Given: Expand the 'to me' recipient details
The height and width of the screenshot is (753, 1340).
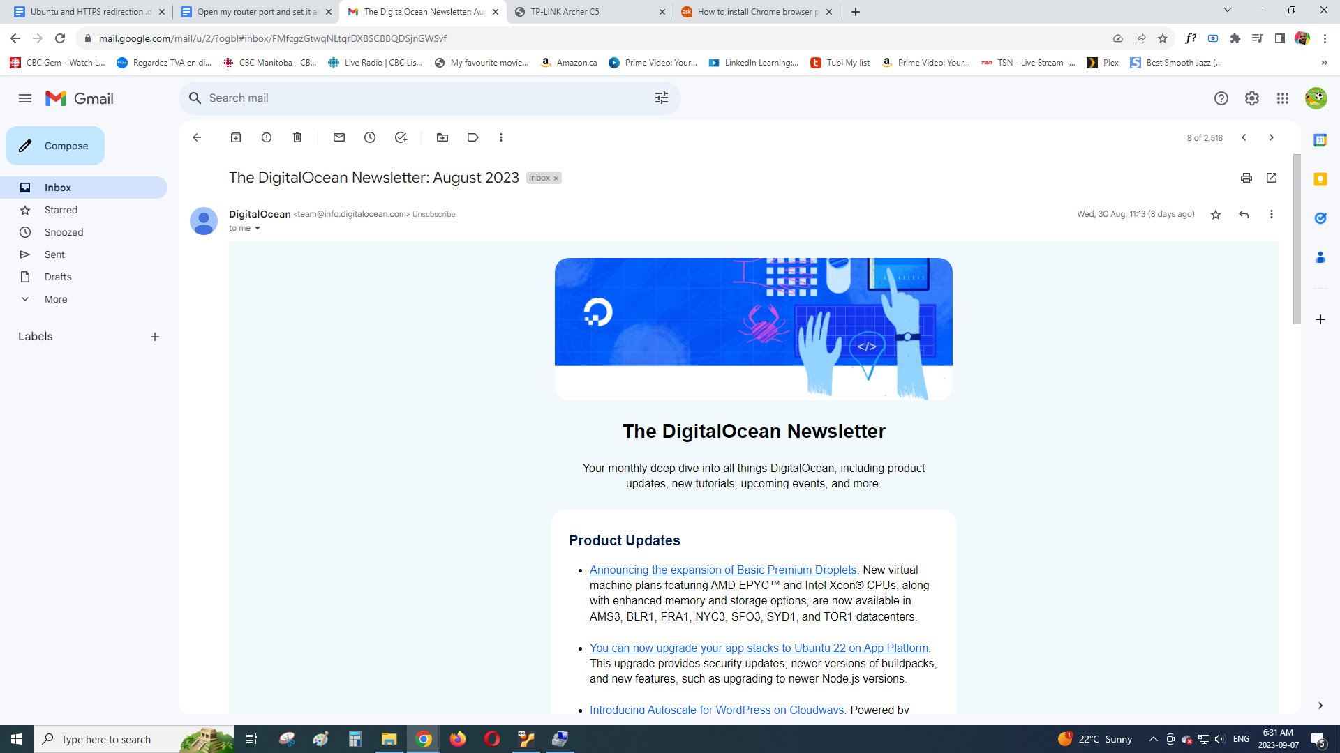Looking at the screenshot, I should (x=258, y=229).
